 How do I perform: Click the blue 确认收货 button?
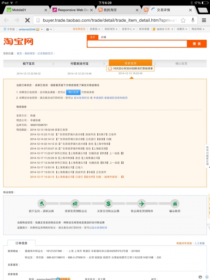coord(73,92)
